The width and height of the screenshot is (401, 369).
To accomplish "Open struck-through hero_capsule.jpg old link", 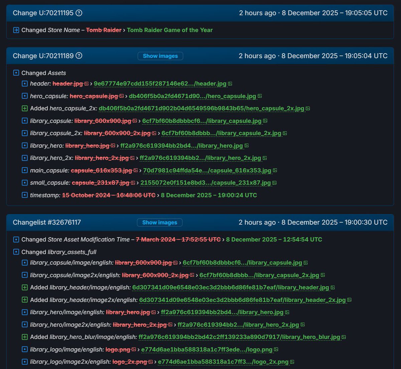I will [x=94, y=96].
